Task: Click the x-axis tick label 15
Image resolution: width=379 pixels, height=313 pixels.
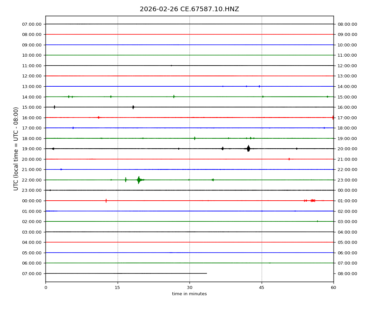Action: pos(118,288)
